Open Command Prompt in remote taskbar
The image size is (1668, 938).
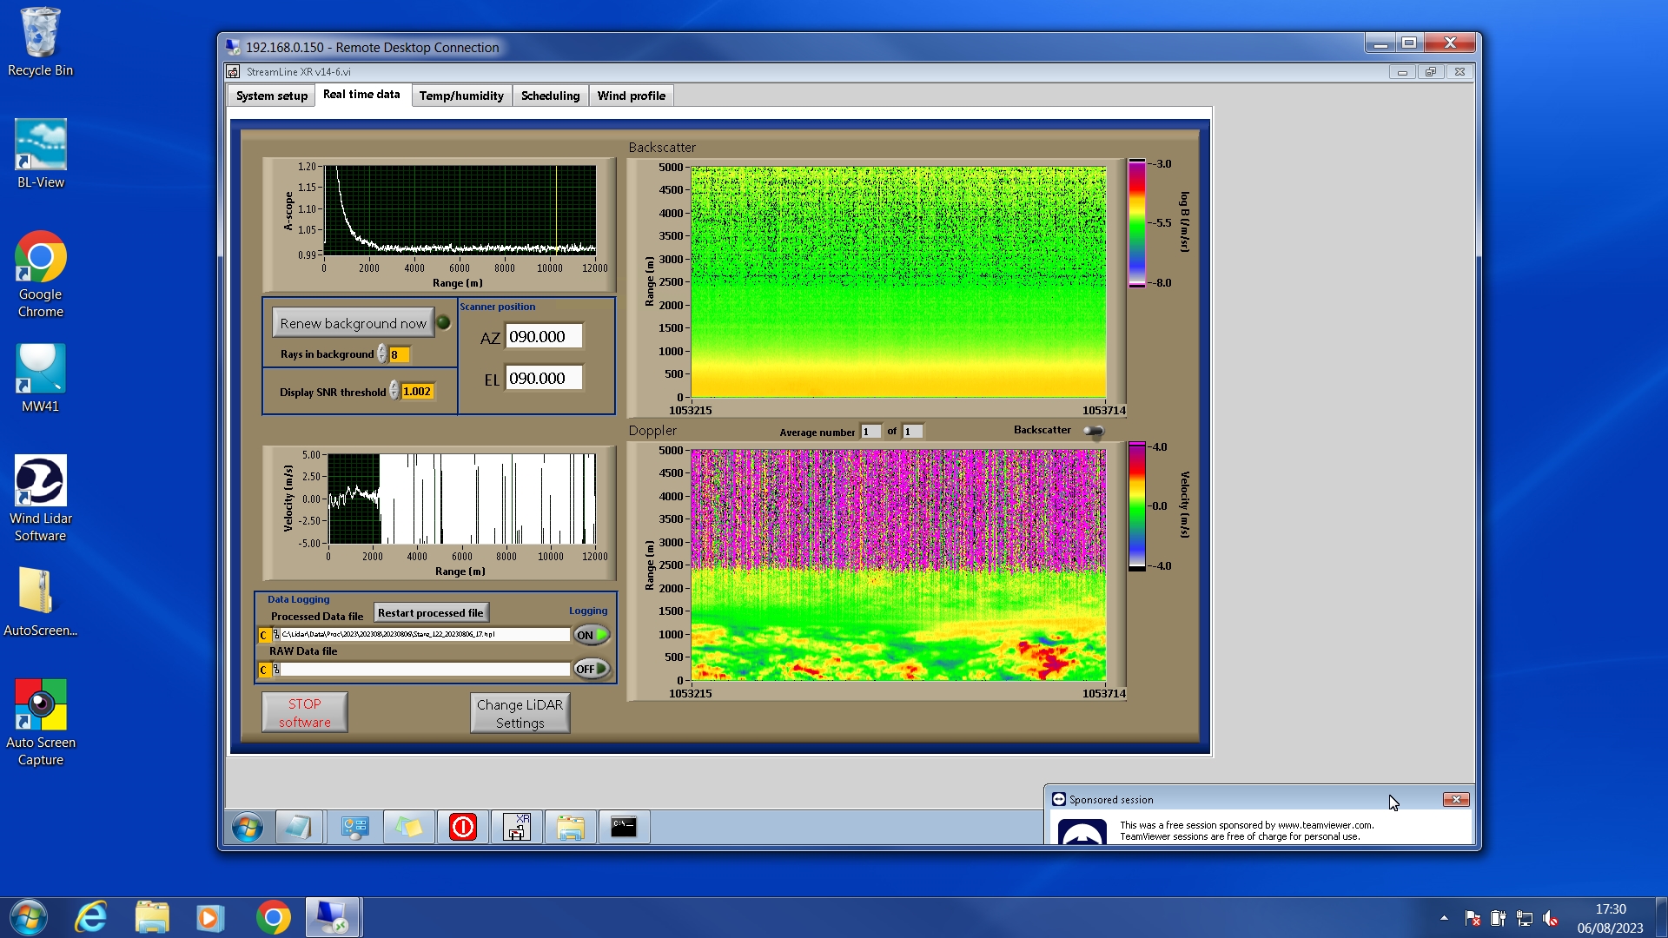pyautogui.click(x=624, y=827)
